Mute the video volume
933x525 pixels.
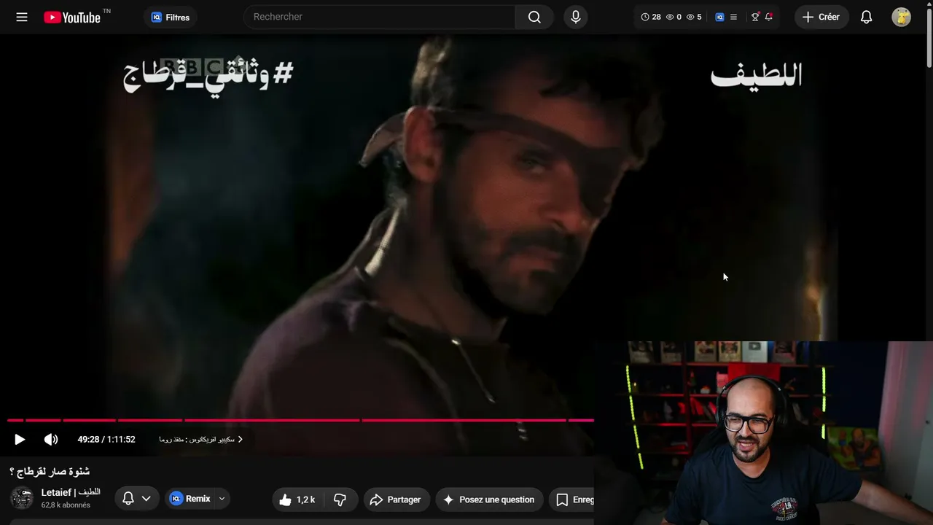click(x=51, y=439)
